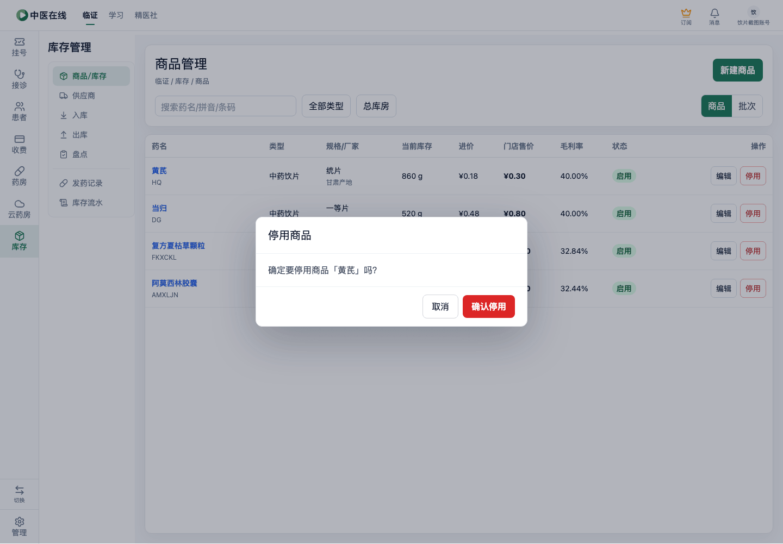Select 商品/库存 in inventory menu
The width and height of the screenshot is (783, 544).
pyautogui.click(x=91, y=76)
